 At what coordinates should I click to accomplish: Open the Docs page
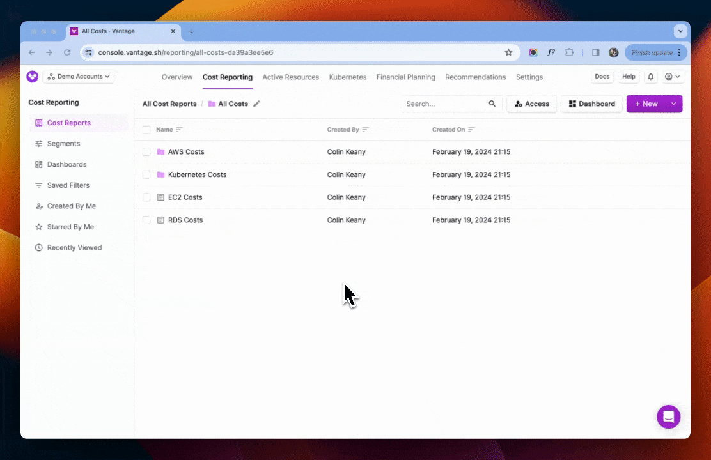[x=602, y=76]
